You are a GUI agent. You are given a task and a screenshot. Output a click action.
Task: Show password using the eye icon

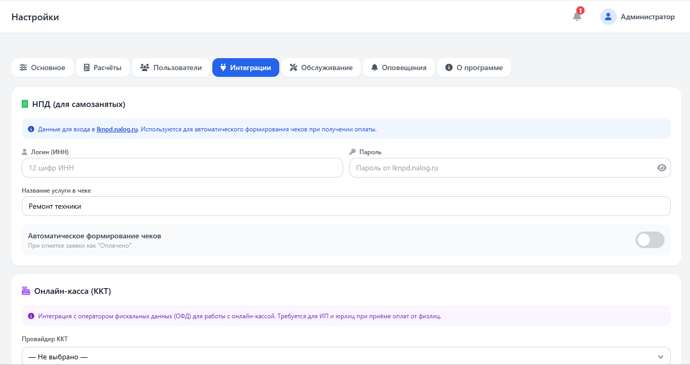click(661, 168)
